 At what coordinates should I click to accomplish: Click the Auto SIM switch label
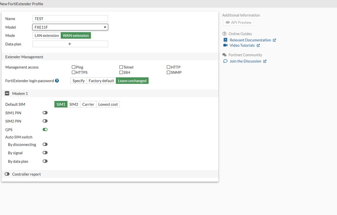tap(19, 137)
